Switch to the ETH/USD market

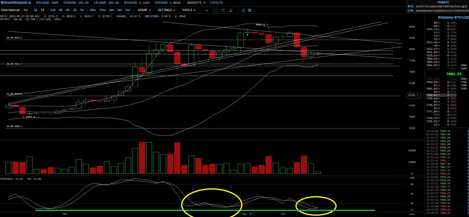76,3
